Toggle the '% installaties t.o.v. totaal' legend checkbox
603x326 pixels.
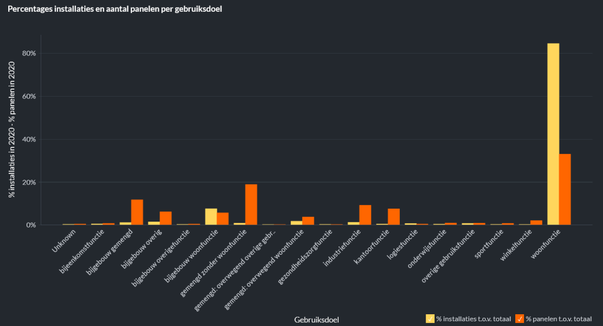point(430,319)
